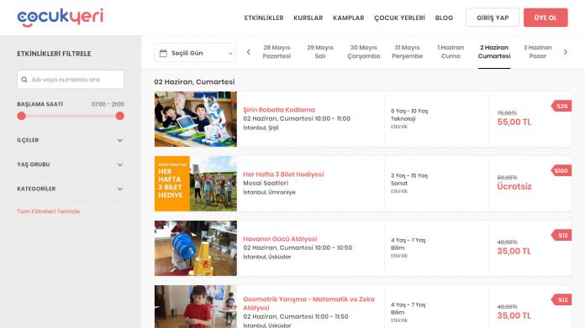The width and height of the screenshot is (585, 328).
Task: Click the cocukyeri logo
Action: click(60, 18)
